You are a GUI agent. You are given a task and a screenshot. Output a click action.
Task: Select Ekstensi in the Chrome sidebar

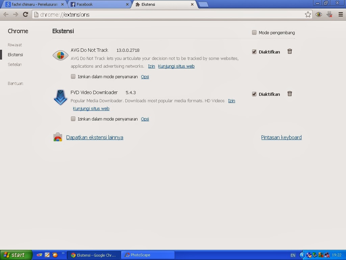pos(15,55)
